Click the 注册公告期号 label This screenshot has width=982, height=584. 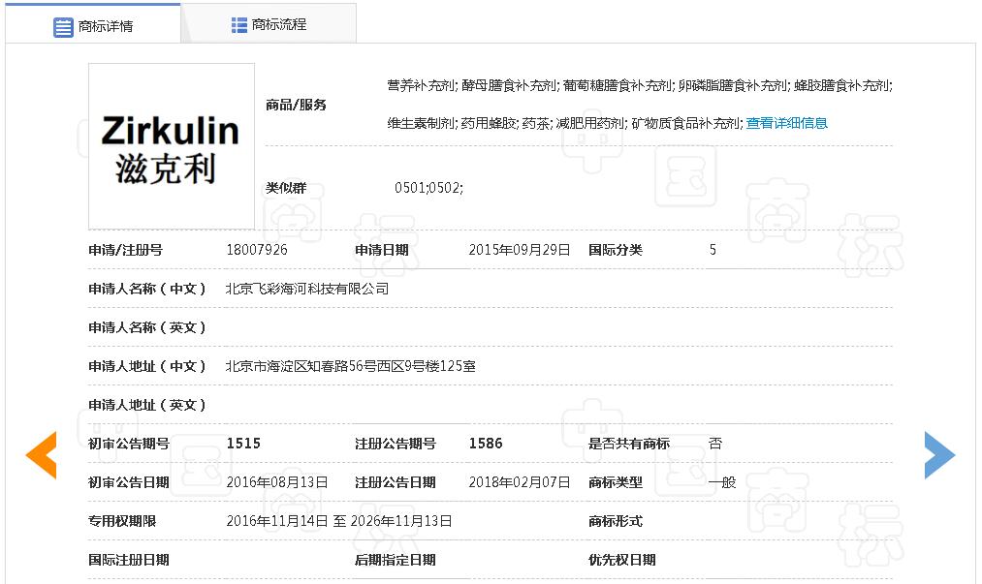[396, 444]
